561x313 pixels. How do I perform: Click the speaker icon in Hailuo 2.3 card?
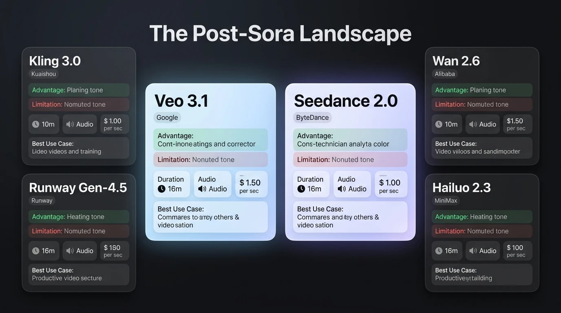pyautogui.click(x=473, y=251)
